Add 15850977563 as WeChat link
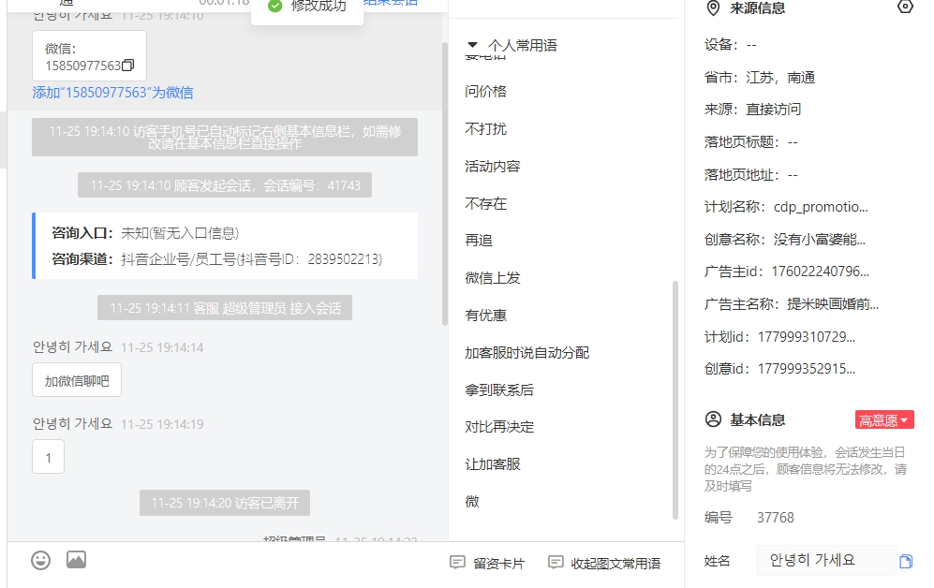This screenshot has height=588, width=934. coord(112,93)
